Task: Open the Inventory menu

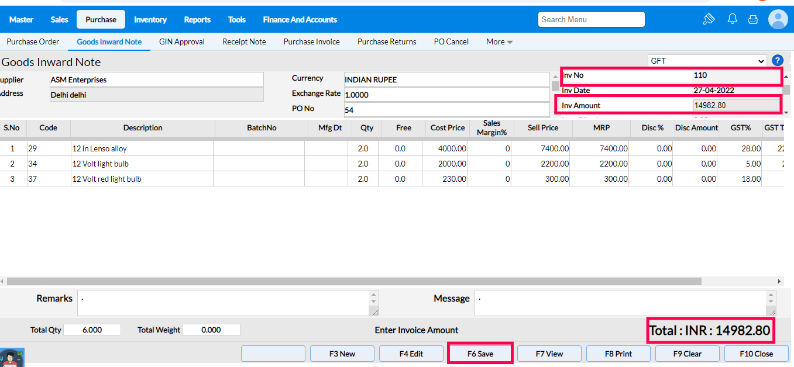Action: pyautogui.click(x=150, y=20)
